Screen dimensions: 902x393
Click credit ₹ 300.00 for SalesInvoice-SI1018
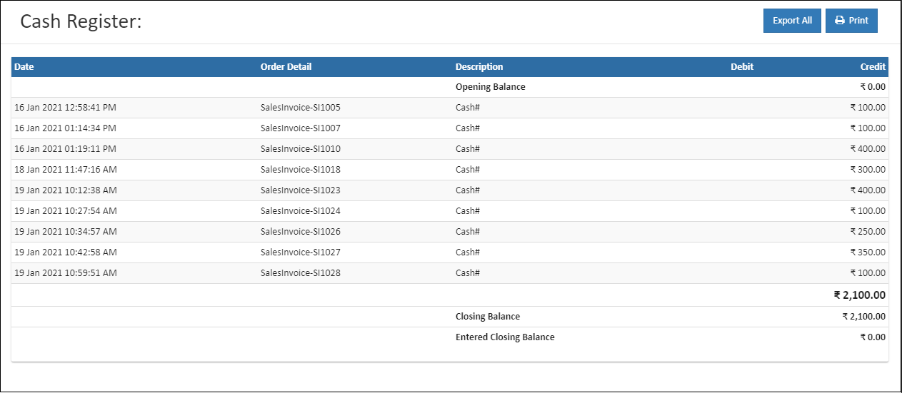[x=868, y=170]
